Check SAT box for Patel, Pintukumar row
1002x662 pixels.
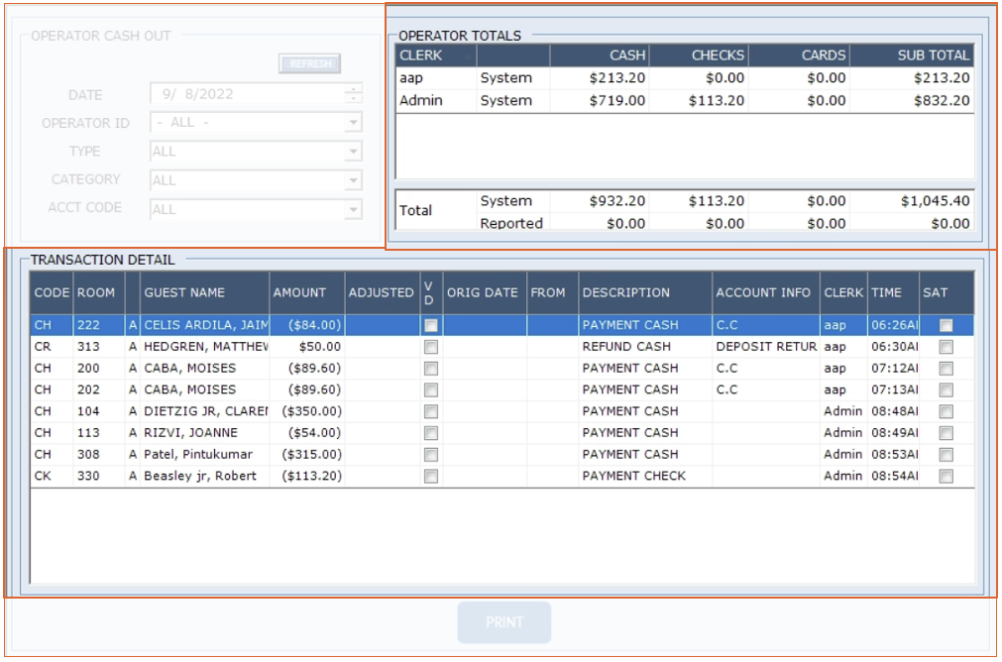946,455
